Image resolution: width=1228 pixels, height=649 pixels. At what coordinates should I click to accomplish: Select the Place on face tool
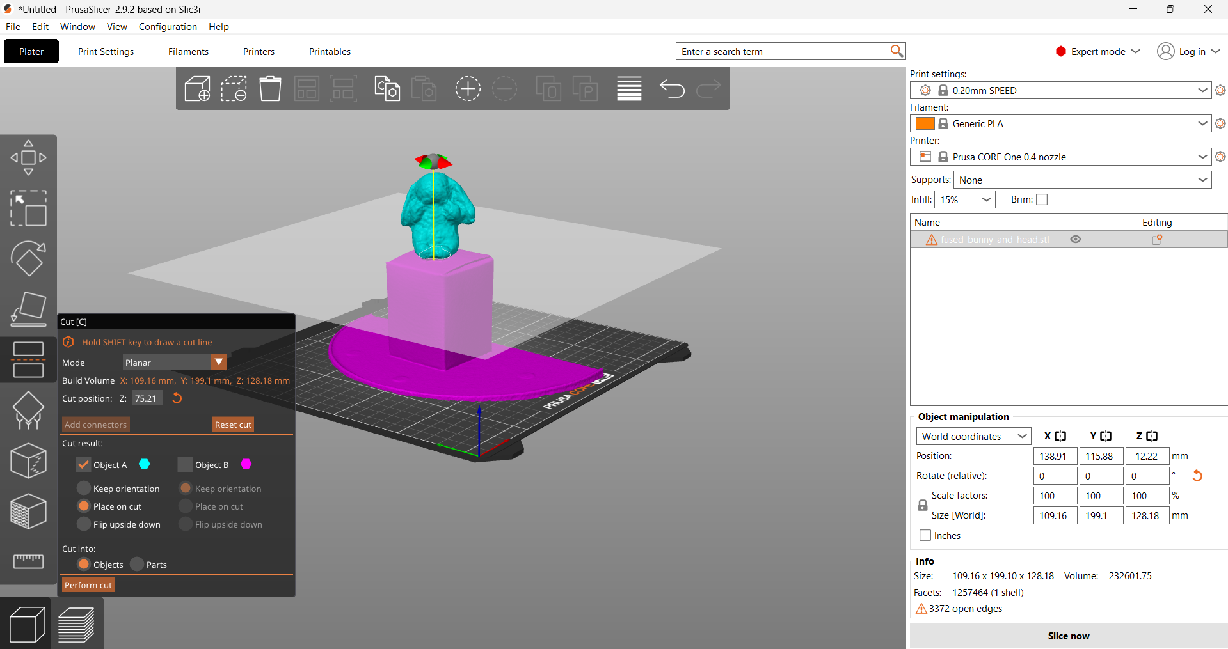click(28, 309)
